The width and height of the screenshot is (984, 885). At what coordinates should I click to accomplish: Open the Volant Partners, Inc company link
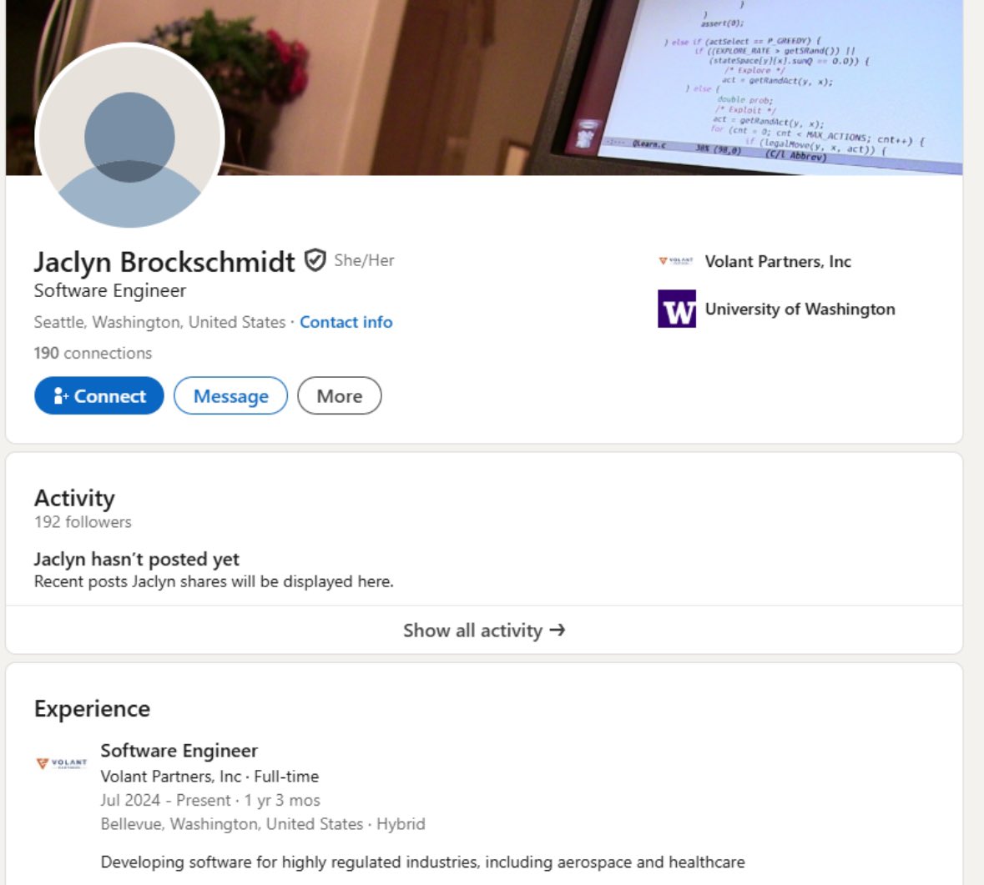coord(778,262)
